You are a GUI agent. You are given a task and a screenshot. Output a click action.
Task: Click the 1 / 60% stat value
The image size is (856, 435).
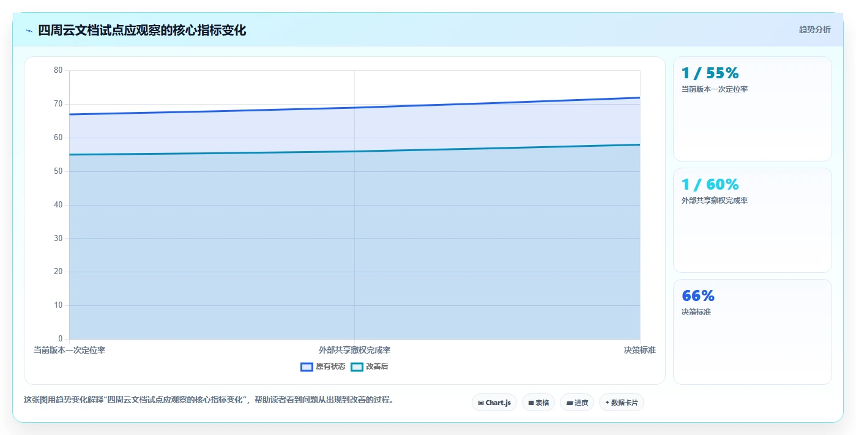coord(710,185)
